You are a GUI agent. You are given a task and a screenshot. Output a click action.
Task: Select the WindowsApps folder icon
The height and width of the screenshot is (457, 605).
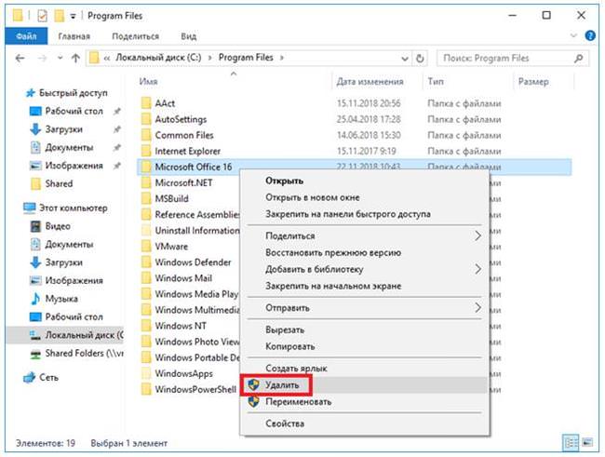pos(146,373)
